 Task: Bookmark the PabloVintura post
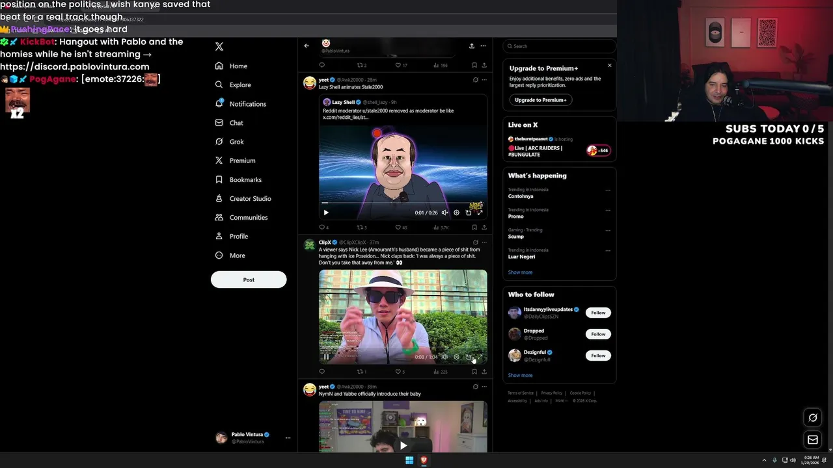pos(474,65)
